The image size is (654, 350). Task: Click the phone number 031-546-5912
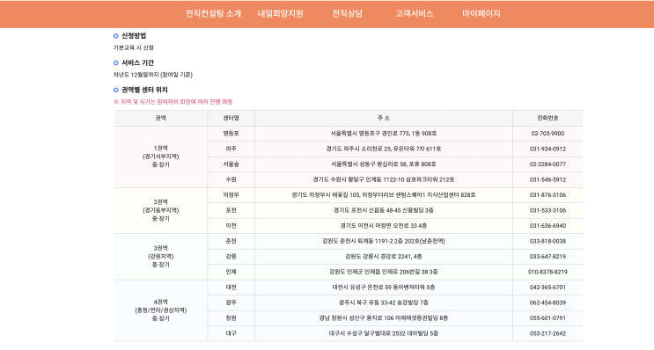click(547, 180)
